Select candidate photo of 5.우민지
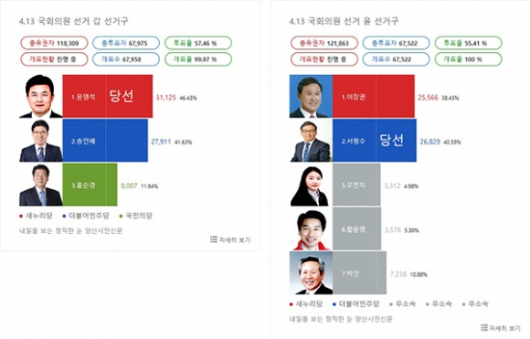 click(x=311, y=185)
